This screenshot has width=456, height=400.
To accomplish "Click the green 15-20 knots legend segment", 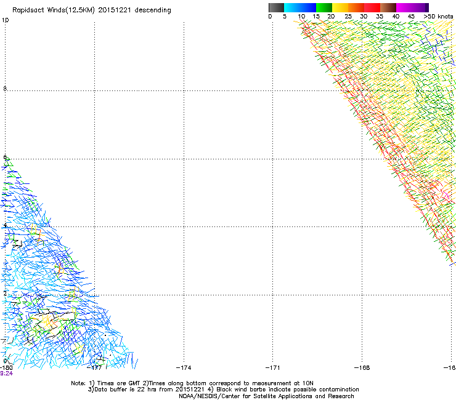I will pos(324,7).
